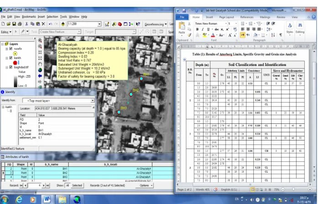The width and height of the screenshot is (319, 204).
Task: Click Selected button in attributes table
Action: tap(77, 185)
